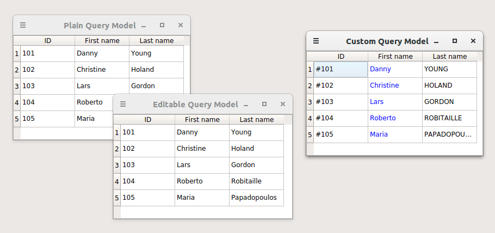Viewport: 495px width, 233px height.
Task: Select row 3 header in Custom Query Model
Action: click(x=310, y=102)
